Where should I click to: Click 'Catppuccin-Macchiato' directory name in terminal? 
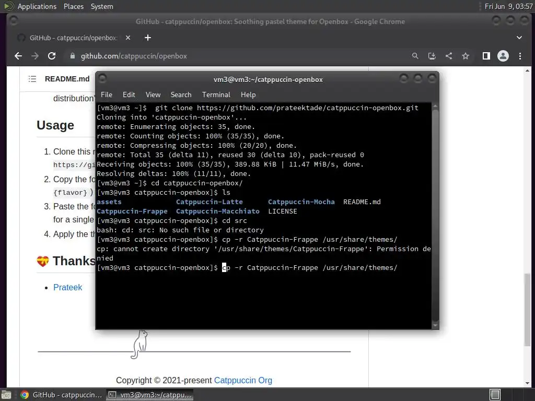coord(218,211)
